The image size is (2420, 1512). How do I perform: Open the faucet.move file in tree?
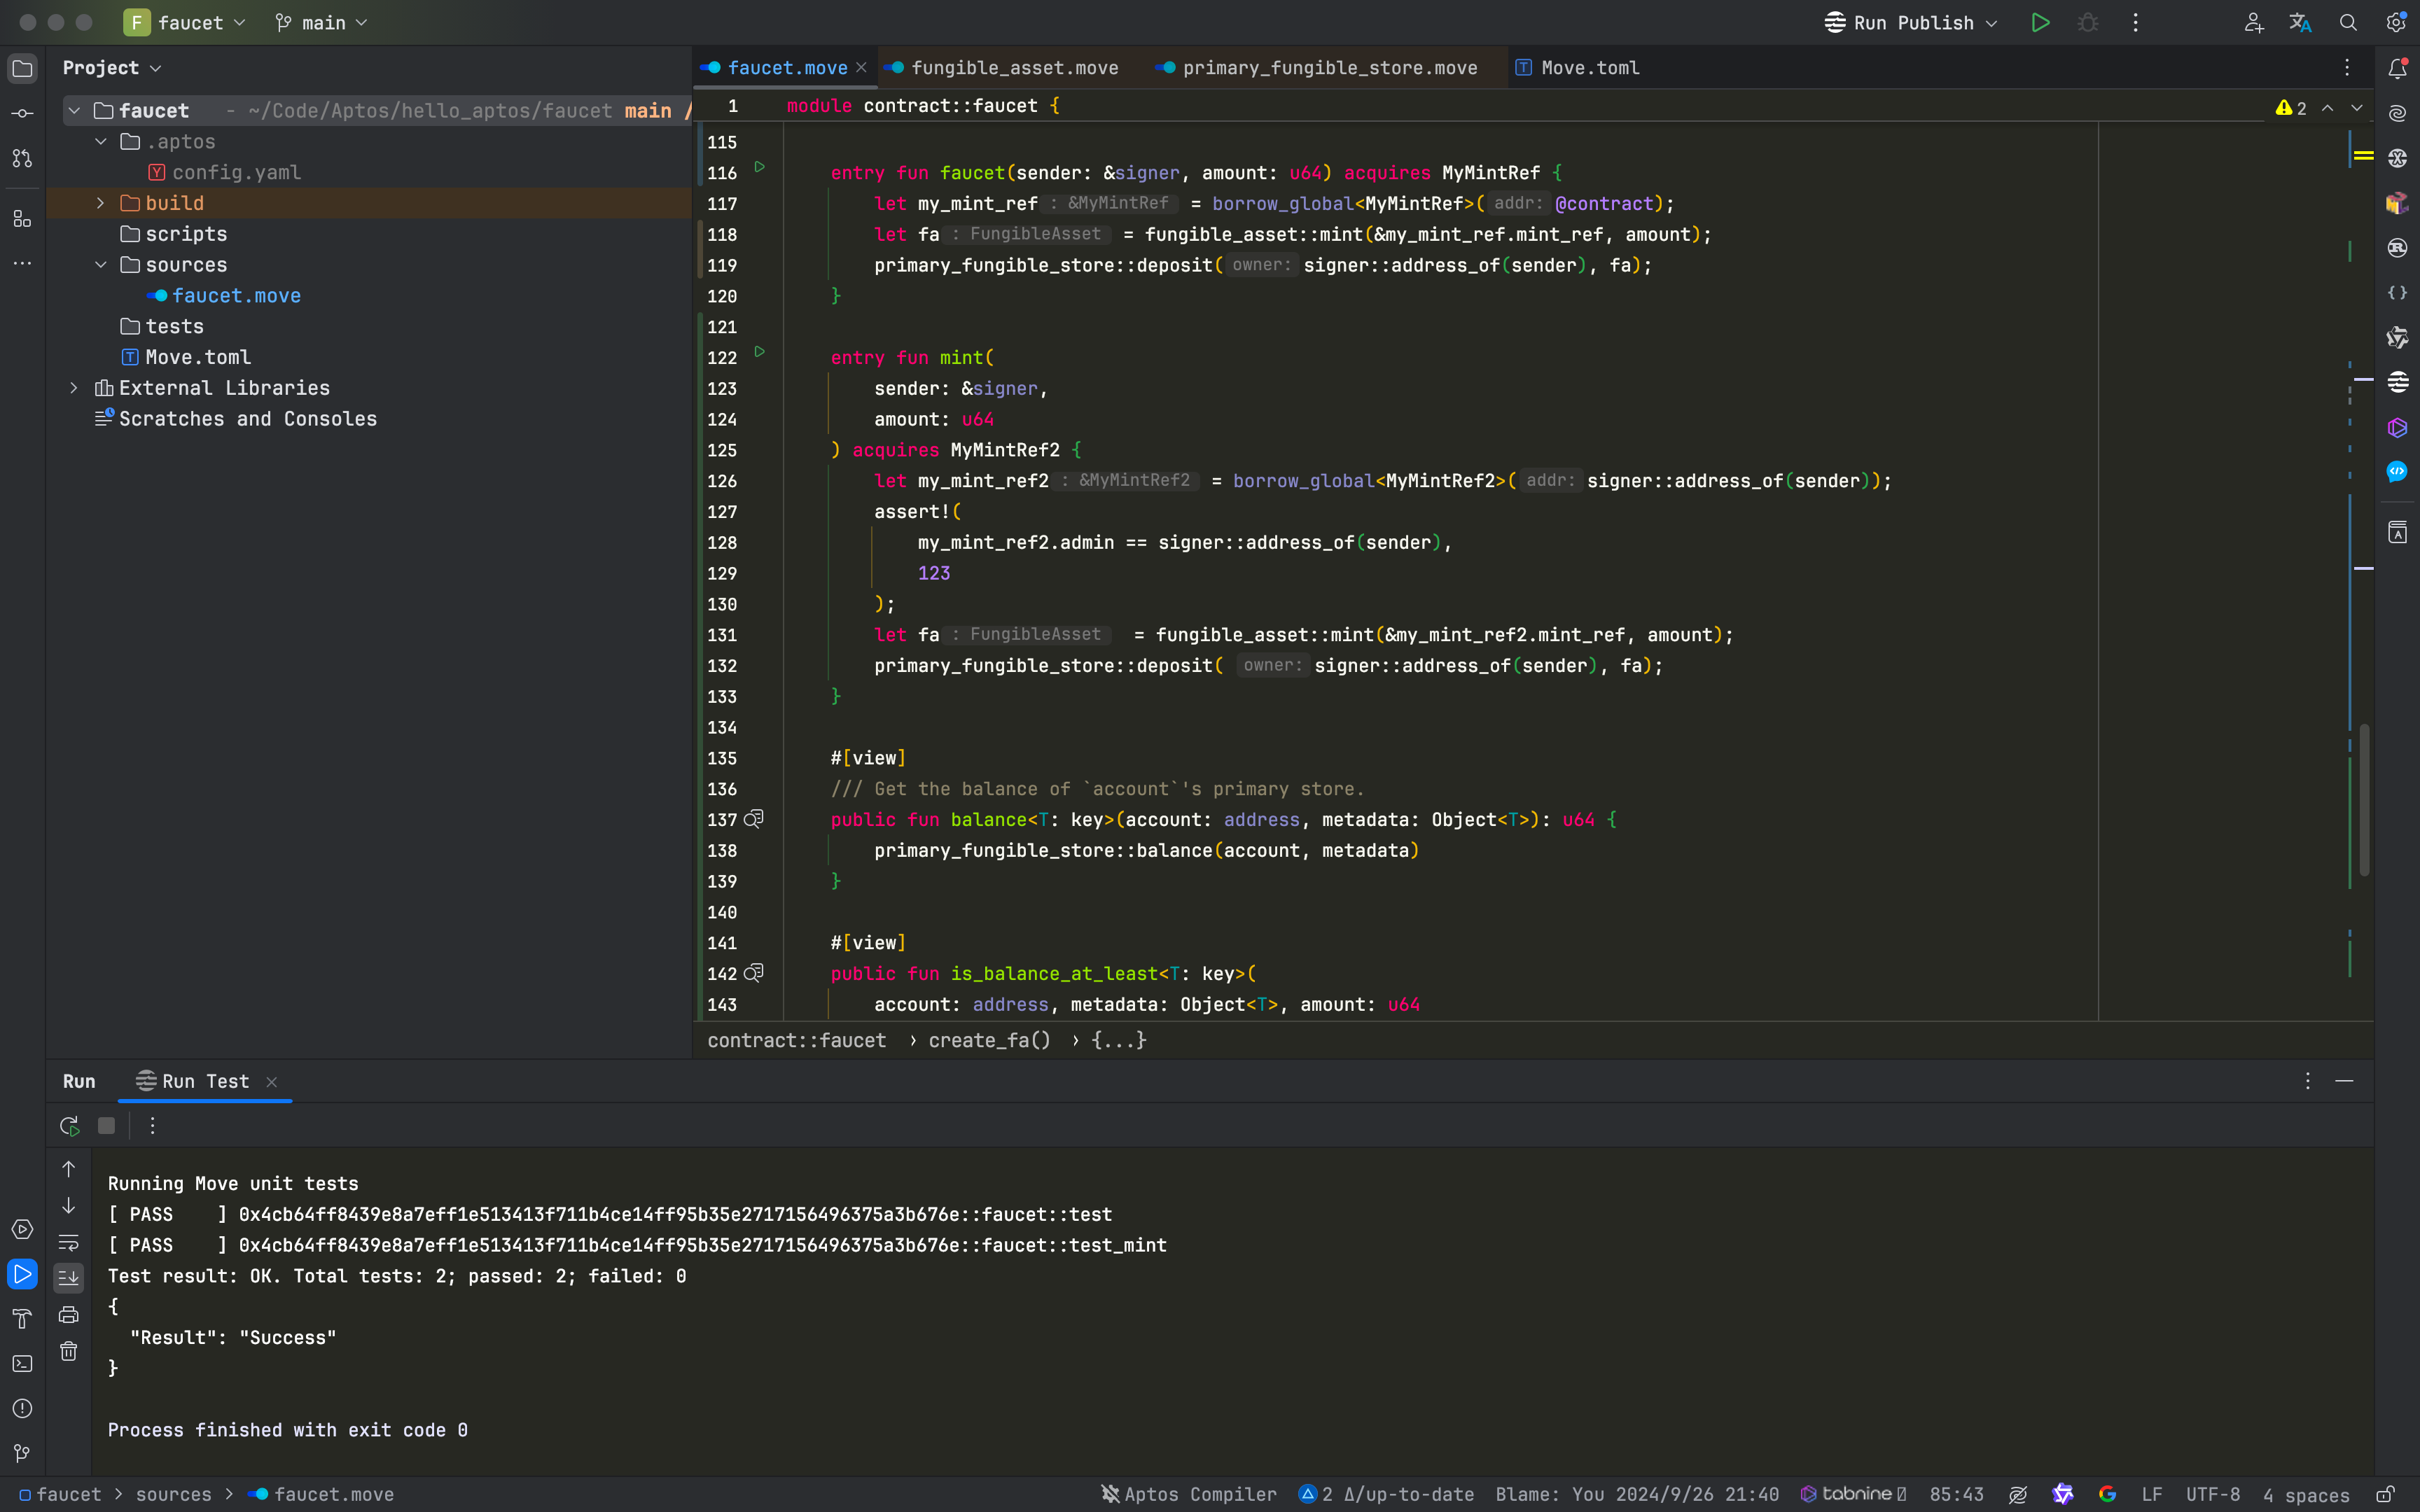236,296
